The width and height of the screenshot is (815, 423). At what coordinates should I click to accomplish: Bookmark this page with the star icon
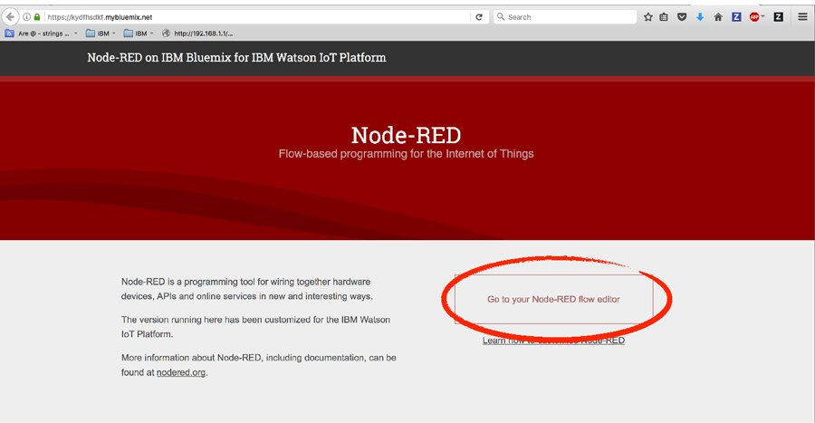pyautogui.click(x=647, y=16)
